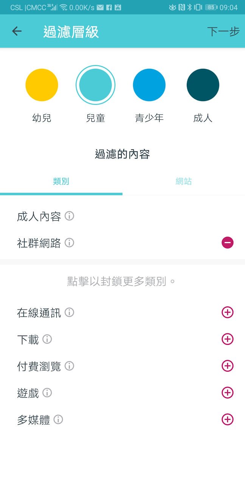Open info icon beside 多媒體

[x=58, y=420]
